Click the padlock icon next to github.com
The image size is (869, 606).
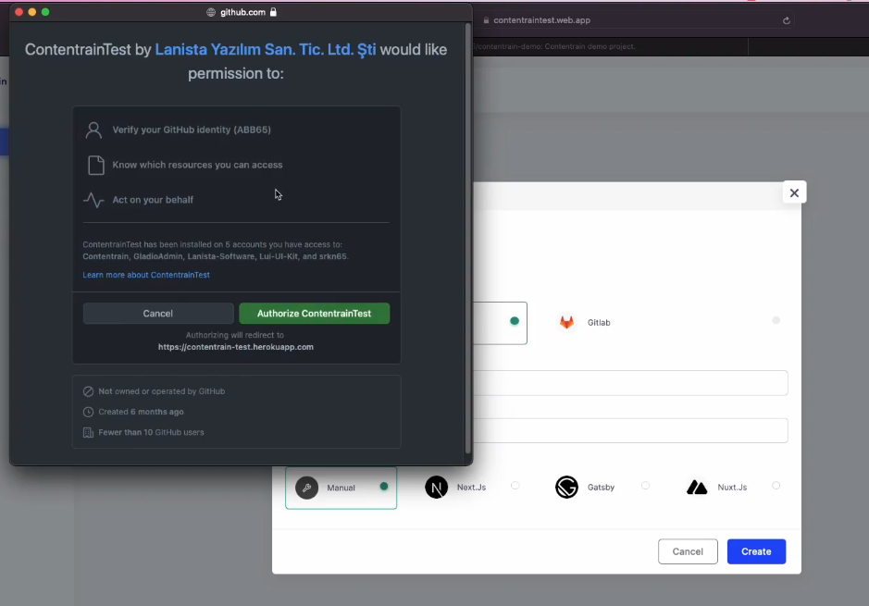tap(273, 12)
